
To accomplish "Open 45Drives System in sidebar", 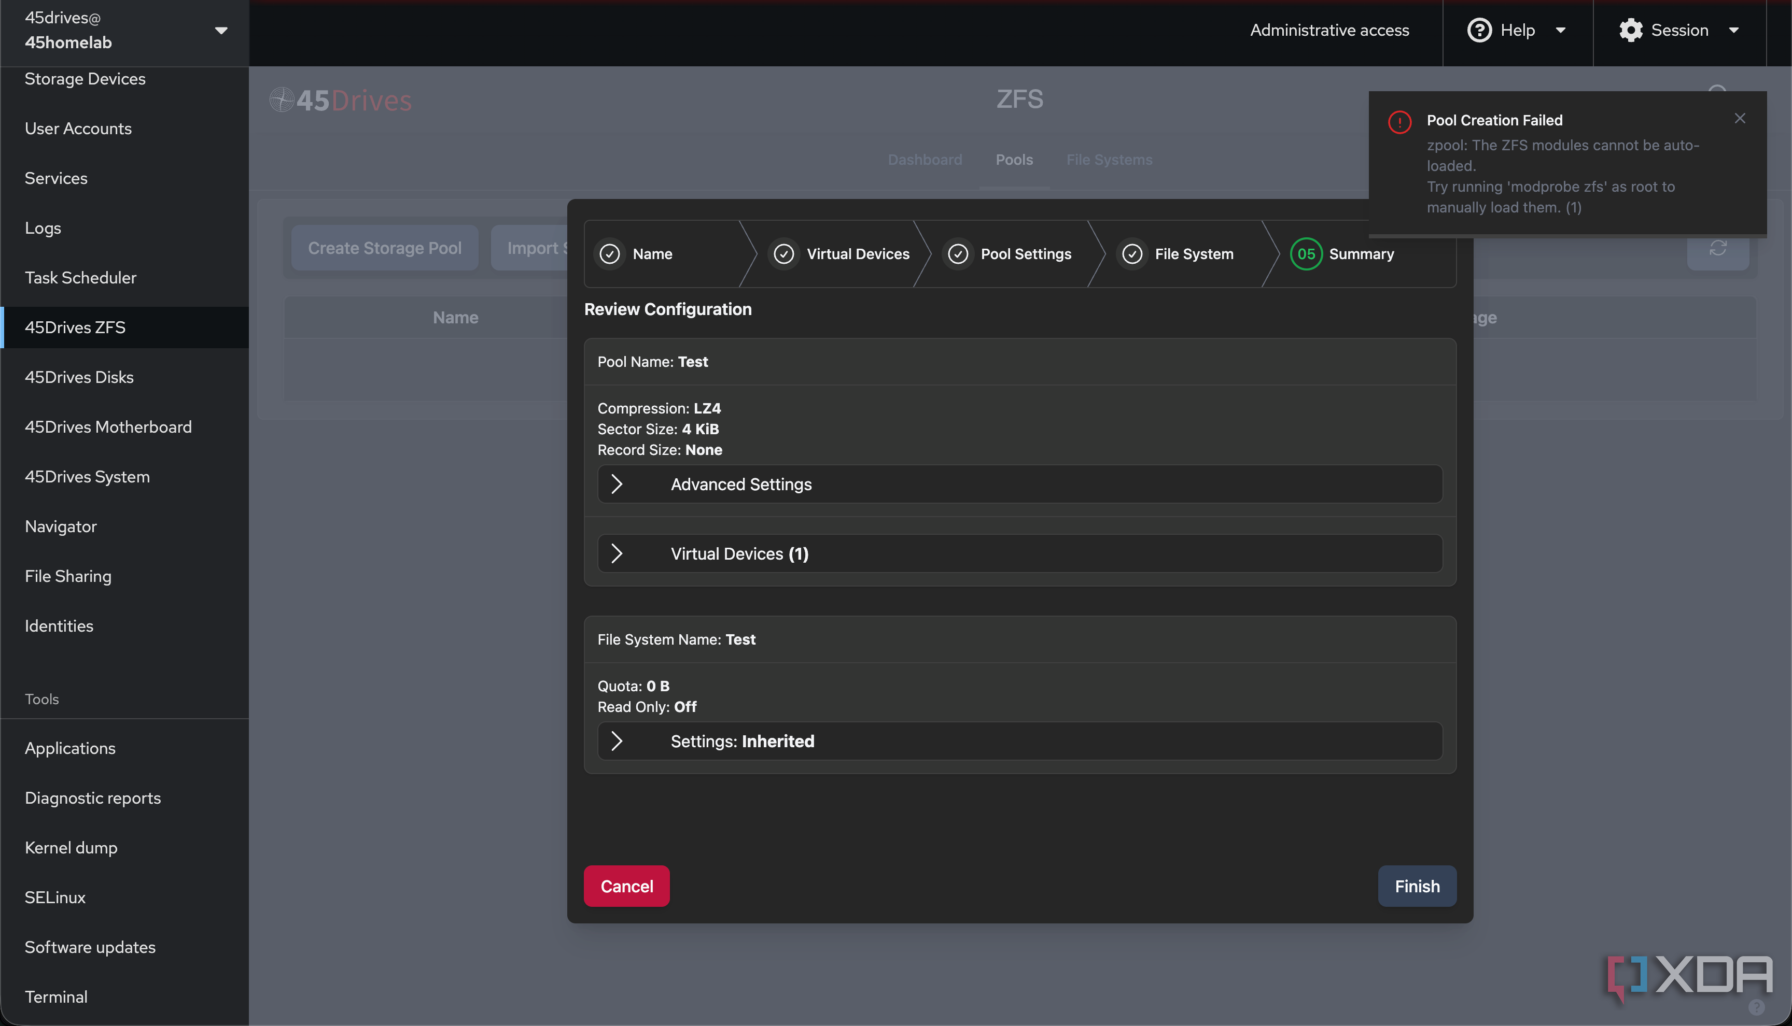I will (125, 476).
